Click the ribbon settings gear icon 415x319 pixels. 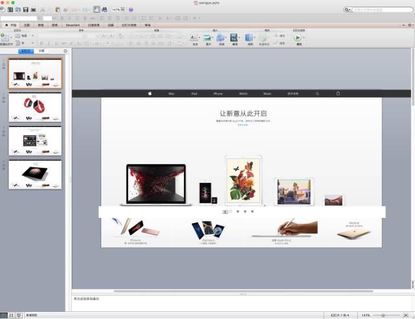click(x=409, y=25)
